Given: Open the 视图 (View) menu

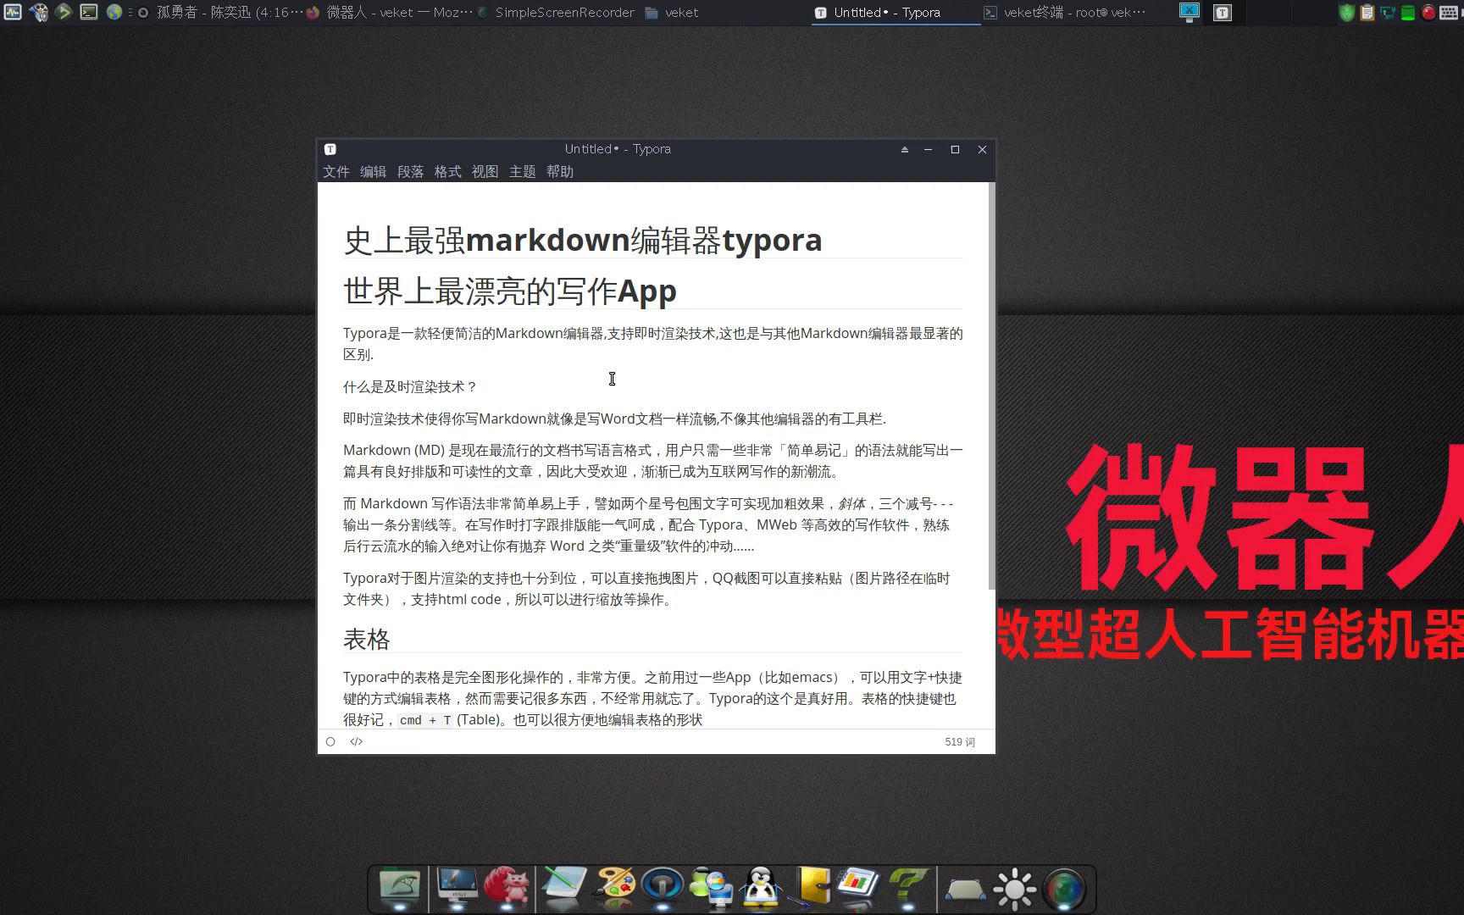Looking at the screenshot, I should (485, 171).
